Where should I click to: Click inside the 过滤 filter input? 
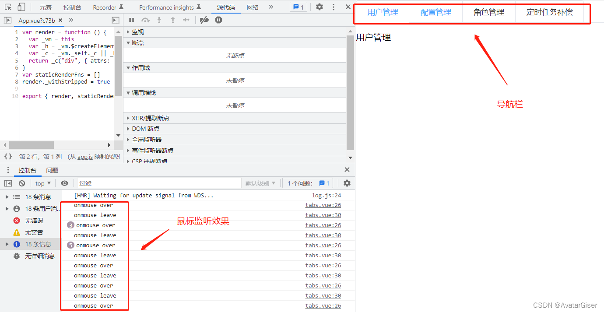(158, 182)
